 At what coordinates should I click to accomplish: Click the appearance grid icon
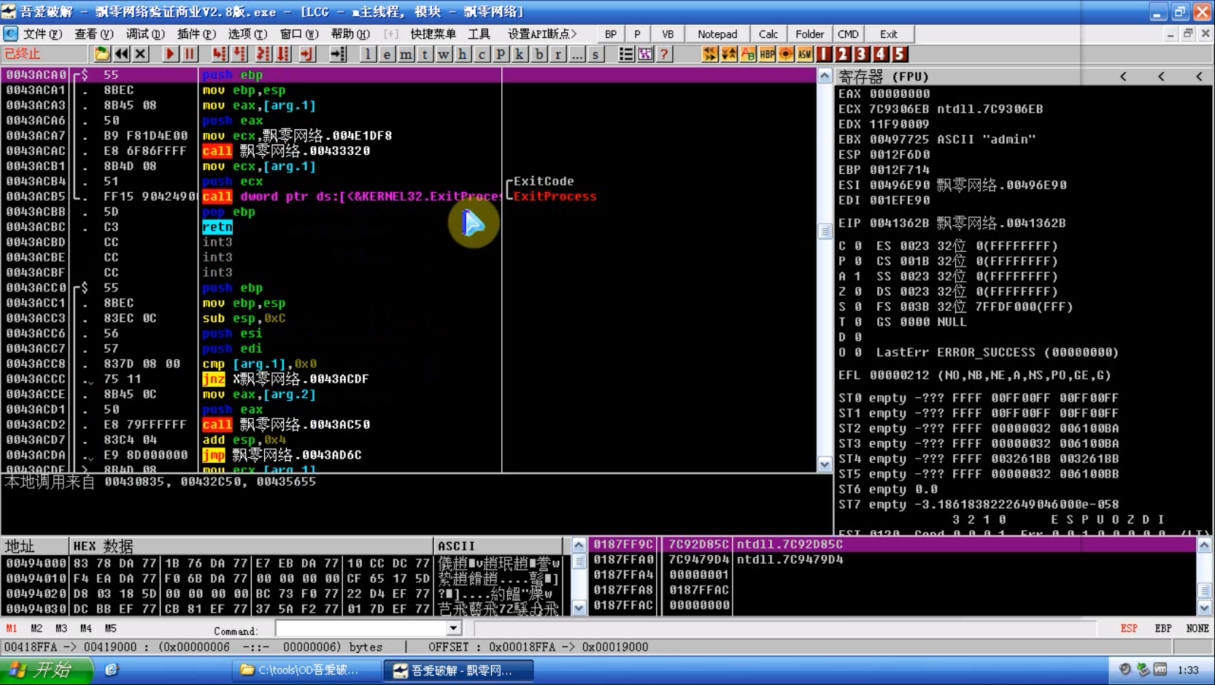[645, 54]
